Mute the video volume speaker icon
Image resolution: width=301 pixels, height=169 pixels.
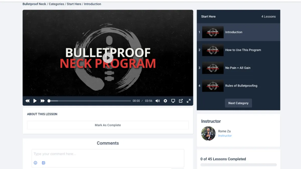coord(158,101)
